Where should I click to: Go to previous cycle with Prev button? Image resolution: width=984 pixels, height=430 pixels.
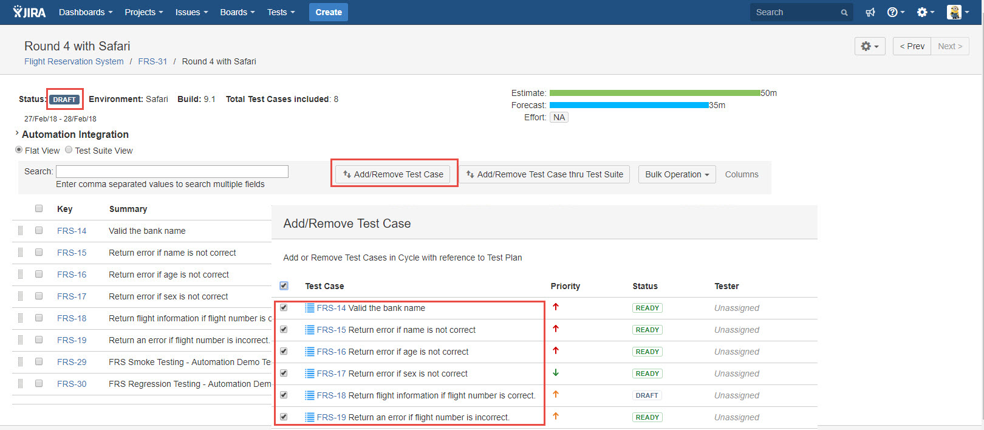[912, 46]
